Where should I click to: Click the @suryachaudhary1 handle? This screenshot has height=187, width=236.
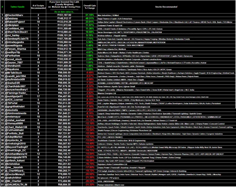tap(16, 90)
